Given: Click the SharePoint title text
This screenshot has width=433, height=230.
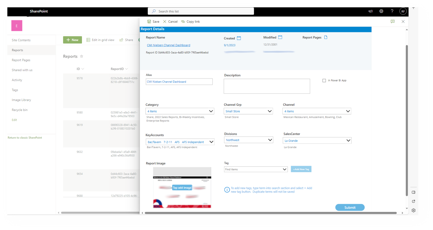Looking at the screenshot, I should pyautogui.click(x=39, y=11).
